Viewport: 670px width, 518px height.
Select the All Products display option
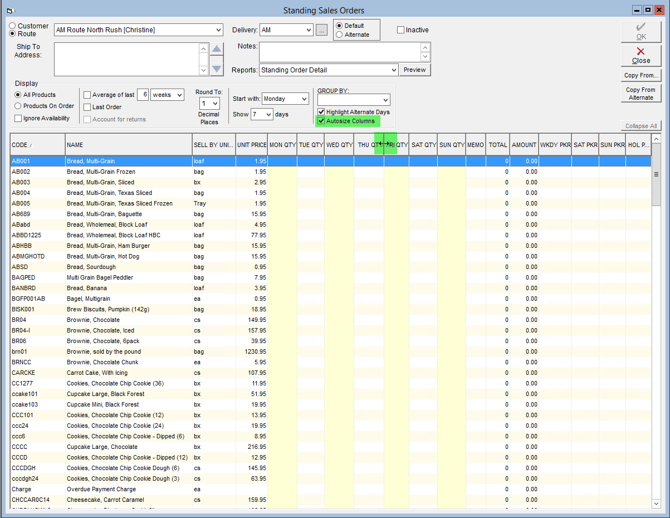18,95
